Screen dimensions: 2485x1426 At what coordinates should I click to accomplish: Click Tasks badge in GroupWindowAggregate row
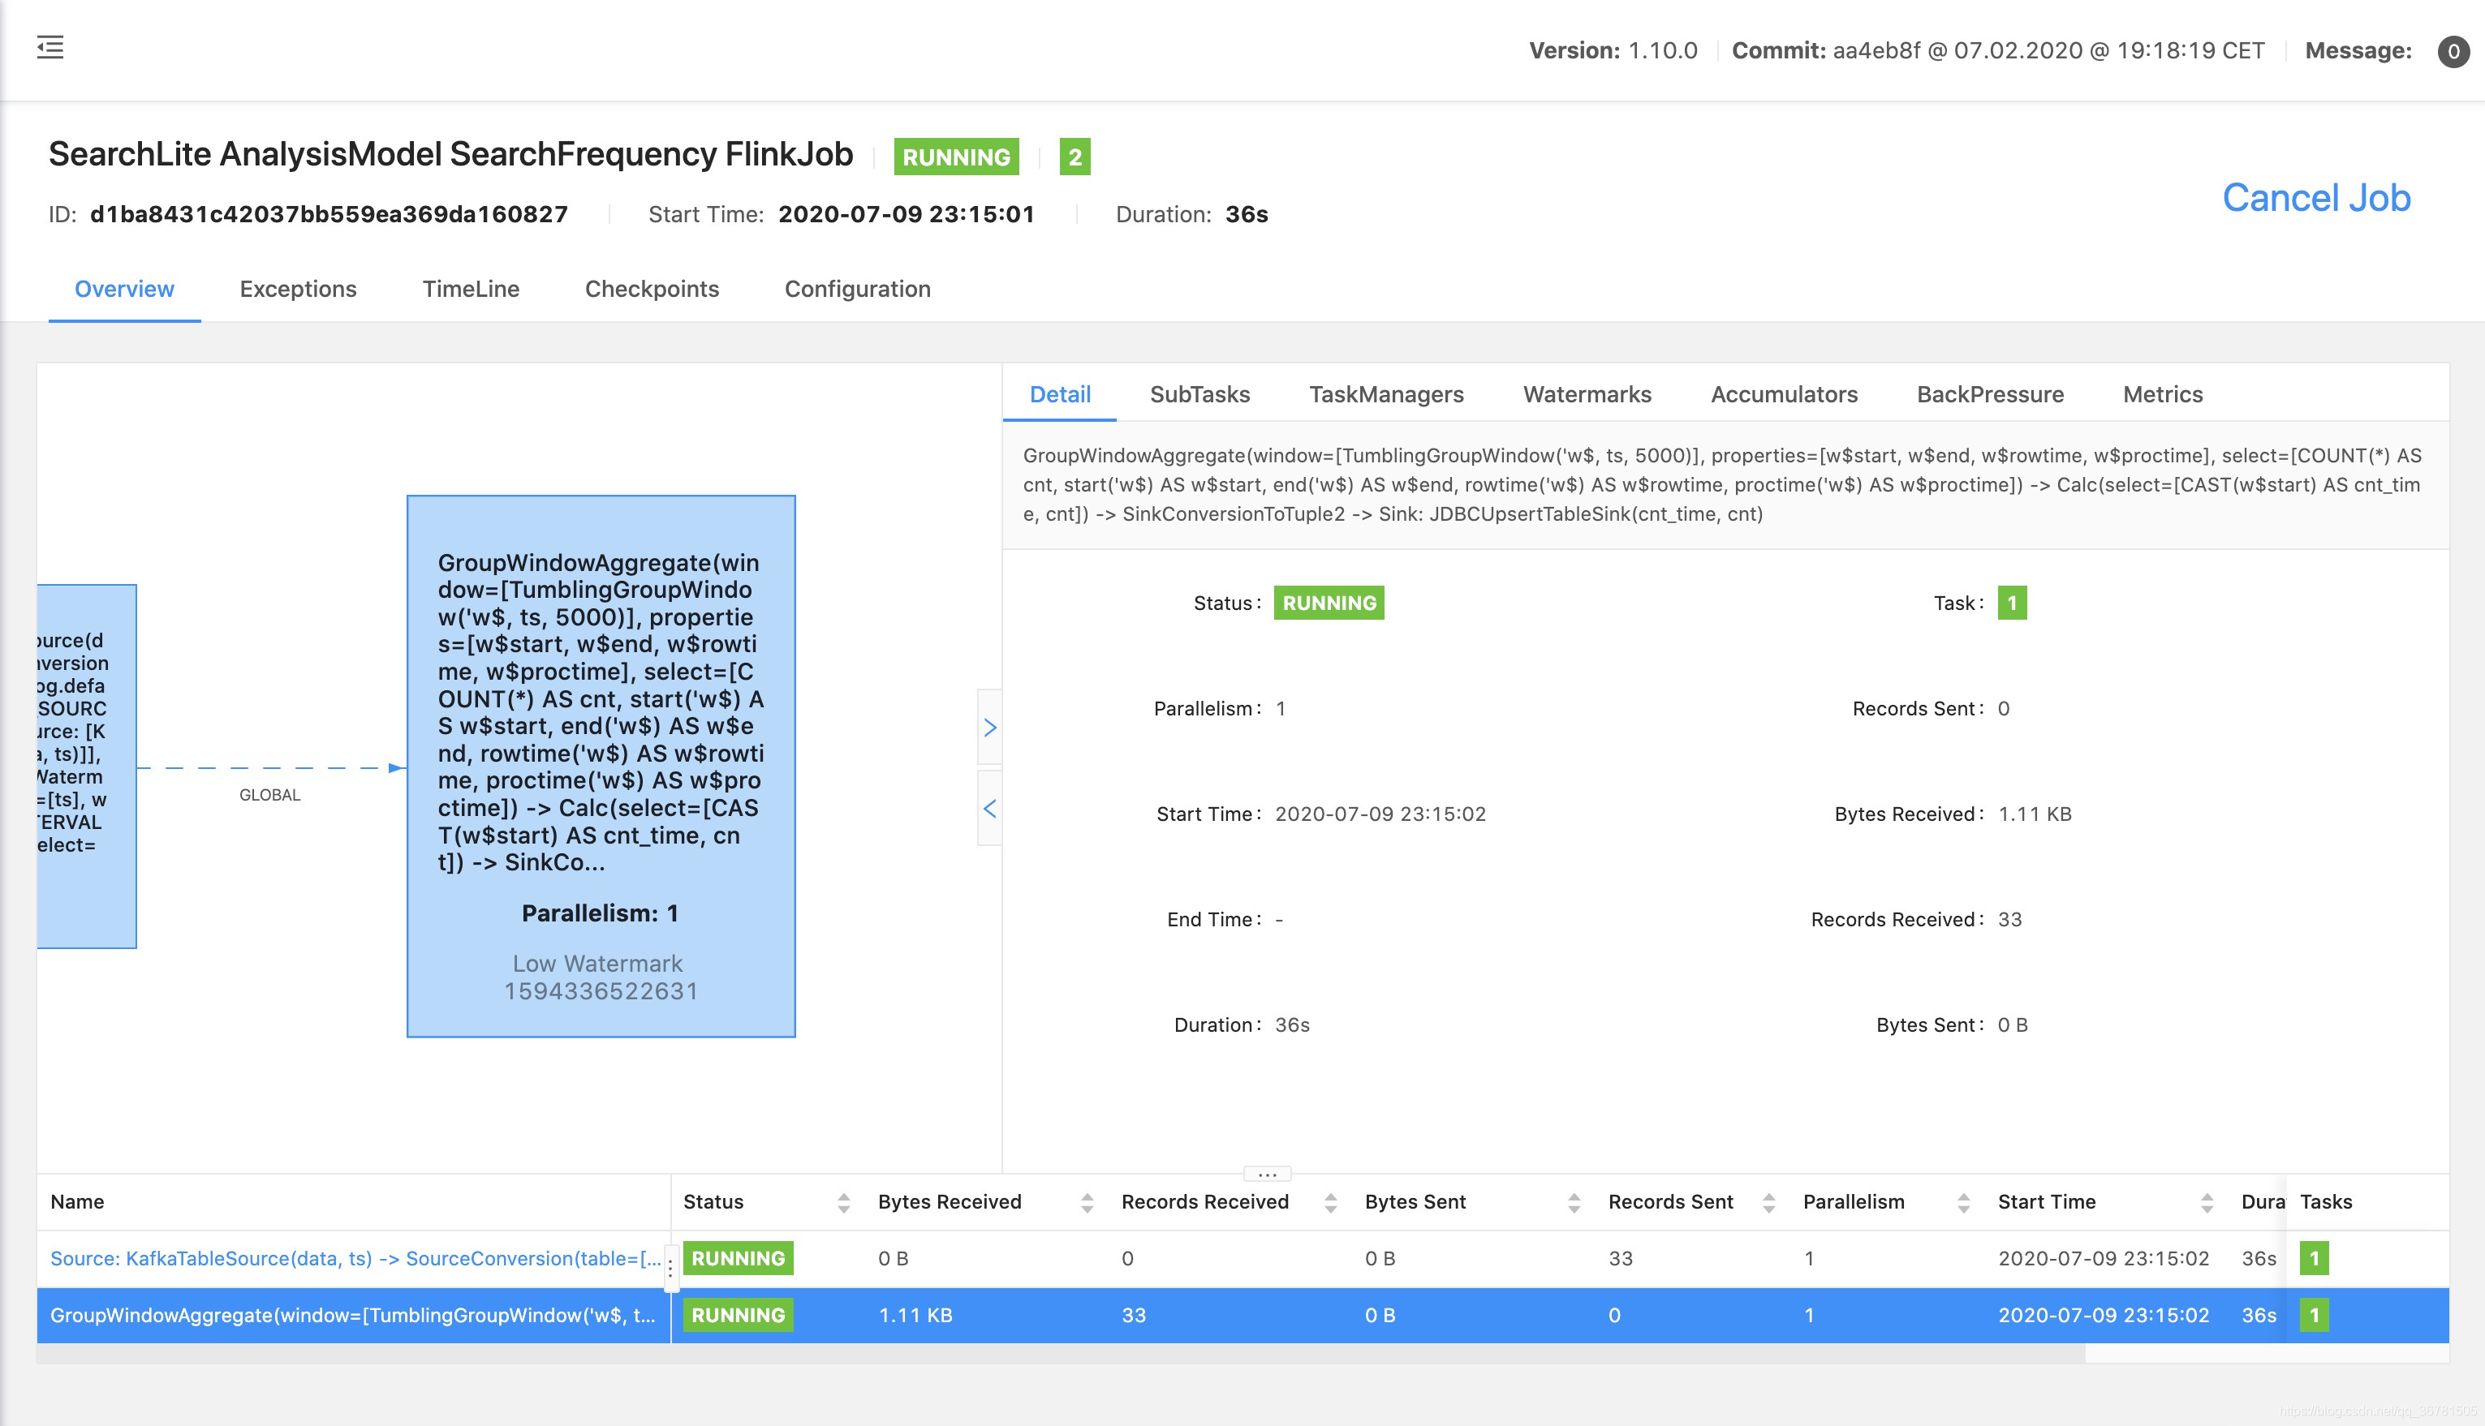point(2315,1316)
